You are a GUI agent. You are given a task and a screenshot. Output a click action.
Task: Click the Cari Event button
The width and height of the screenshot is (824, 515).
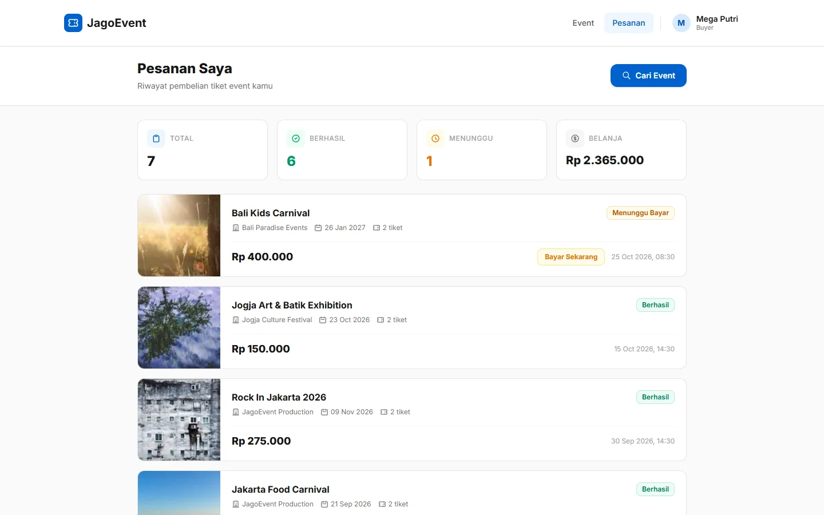tap(648, 76)
